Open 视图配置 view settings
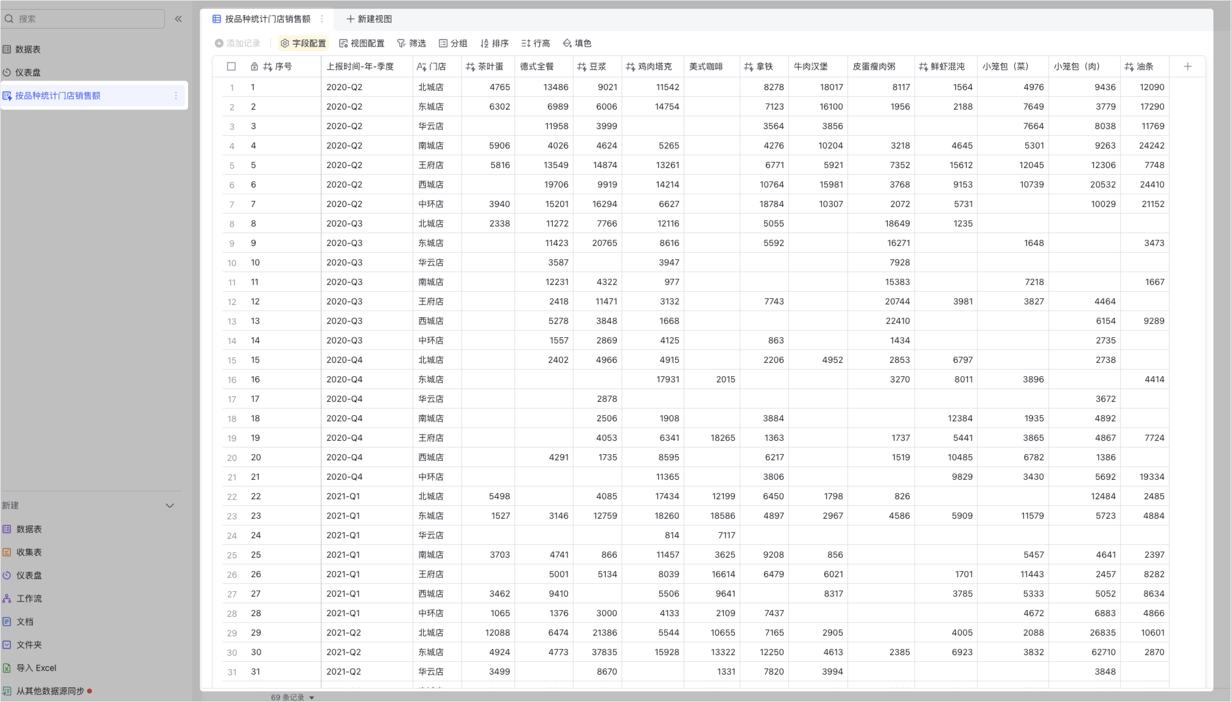This screenshot has width=1231, height=702. [362, 43]
